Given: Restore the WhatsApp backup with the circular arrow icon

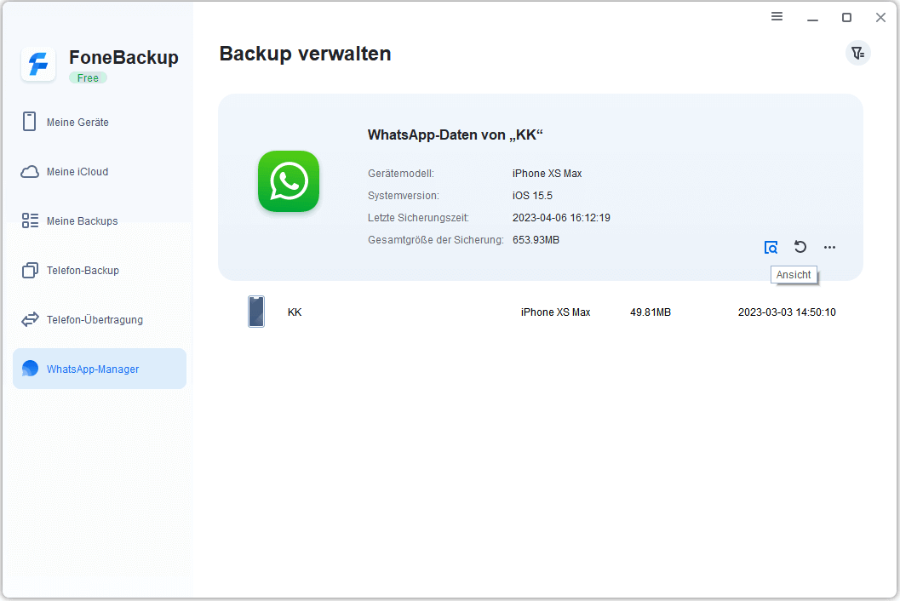Looking at the screenshot, I should click(x=800, y=247).
